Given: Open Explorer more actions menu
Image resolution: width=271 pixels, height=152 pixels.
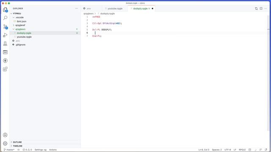Looking at the screenshot, I should point(76,8).
